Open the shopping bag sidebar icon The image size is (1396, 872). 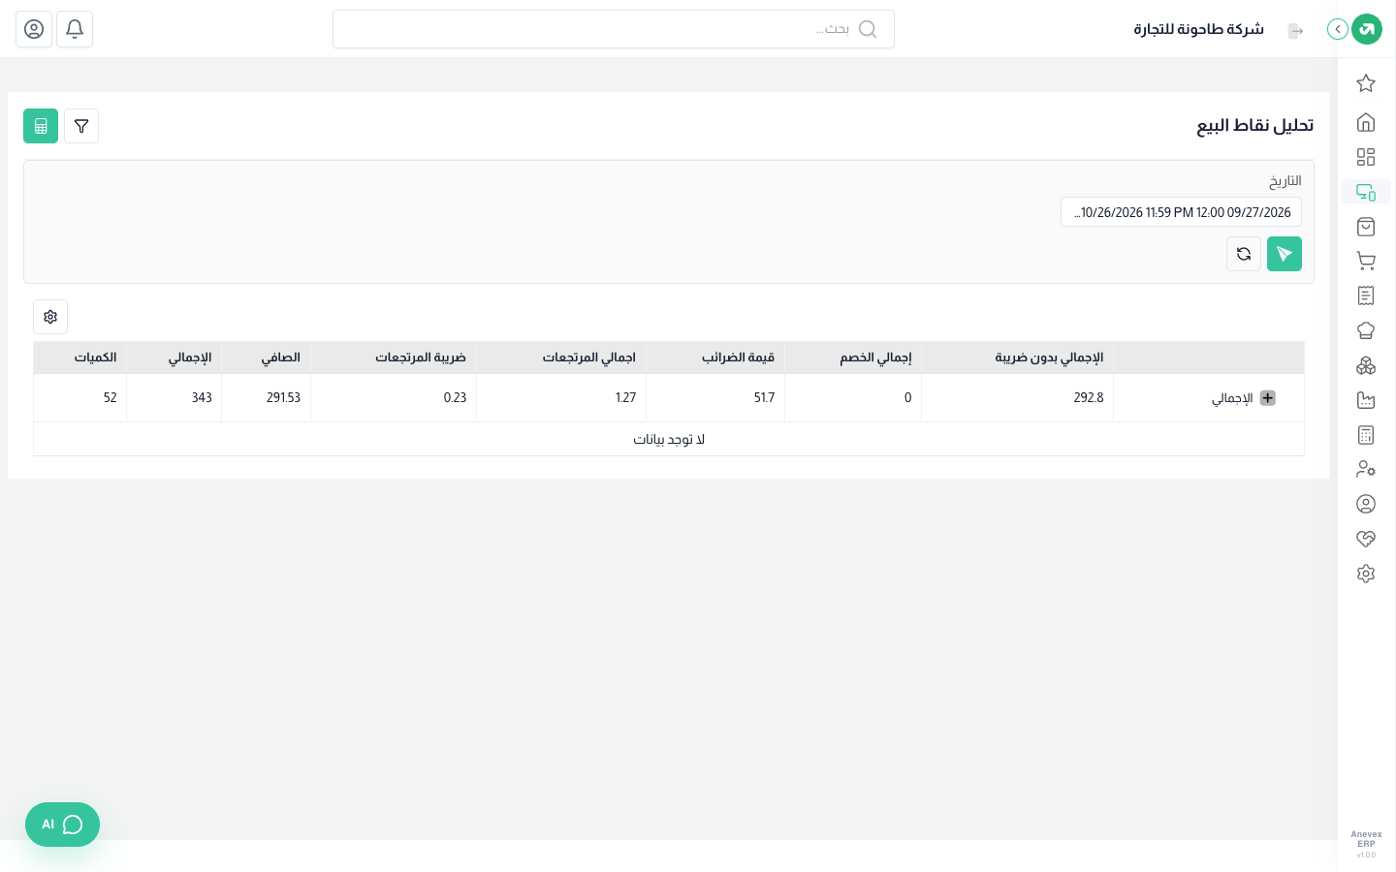pos(1366,227)
